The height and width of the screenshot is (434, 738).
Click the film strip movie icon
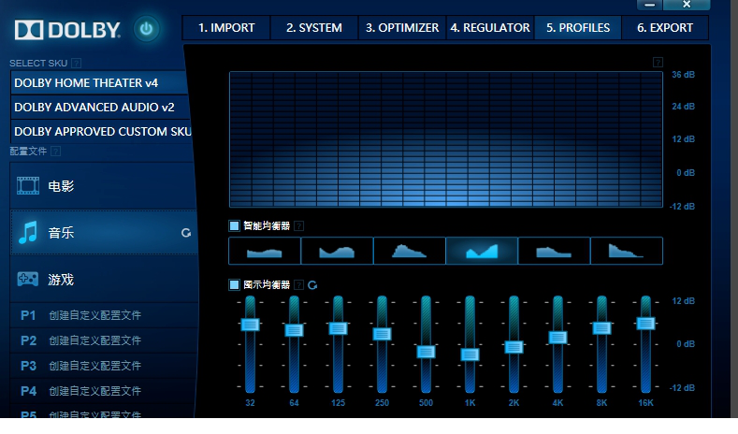coord(28,186)
